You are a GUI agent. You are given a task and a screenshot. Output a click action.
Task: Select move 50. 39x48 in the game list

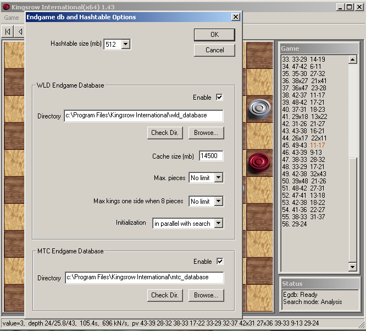[x=294, y=181]
